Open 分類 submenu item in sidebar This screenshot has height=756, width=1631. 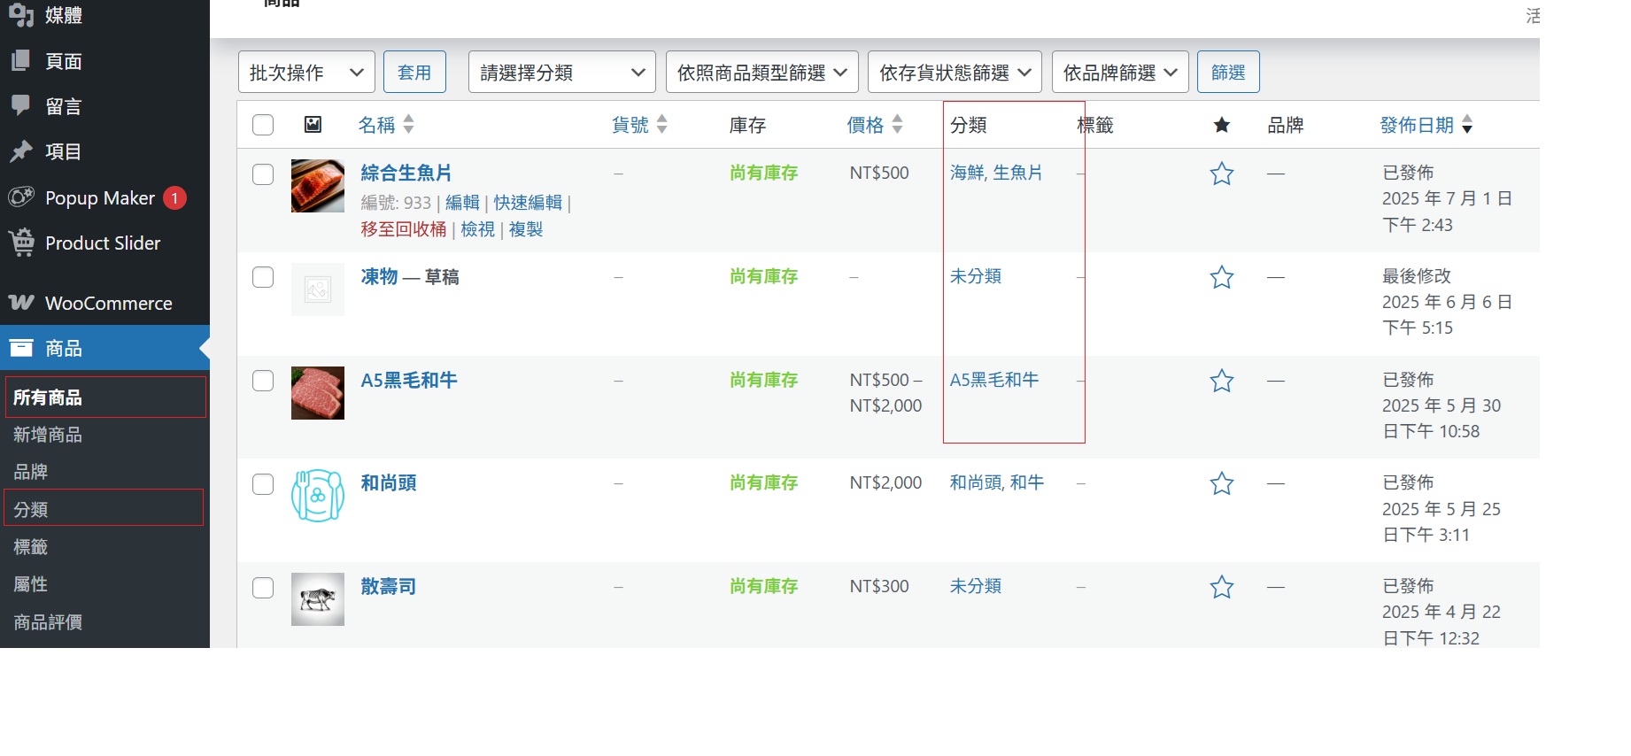(31, 509)
